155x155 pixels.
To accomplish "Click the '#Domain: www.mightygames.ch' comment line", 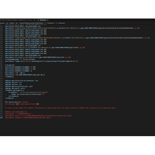I will [x=16, y=112].
